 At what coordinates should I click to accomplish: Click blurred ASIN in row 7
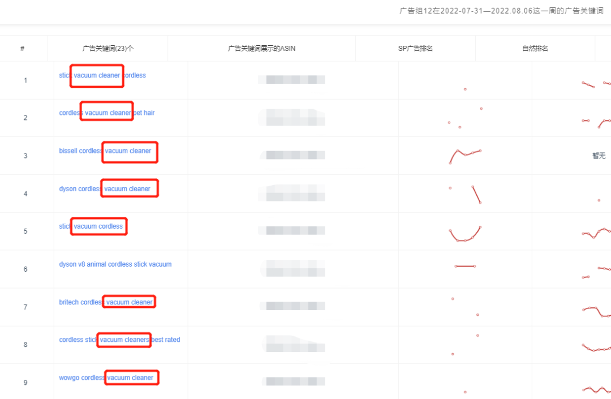292,306
